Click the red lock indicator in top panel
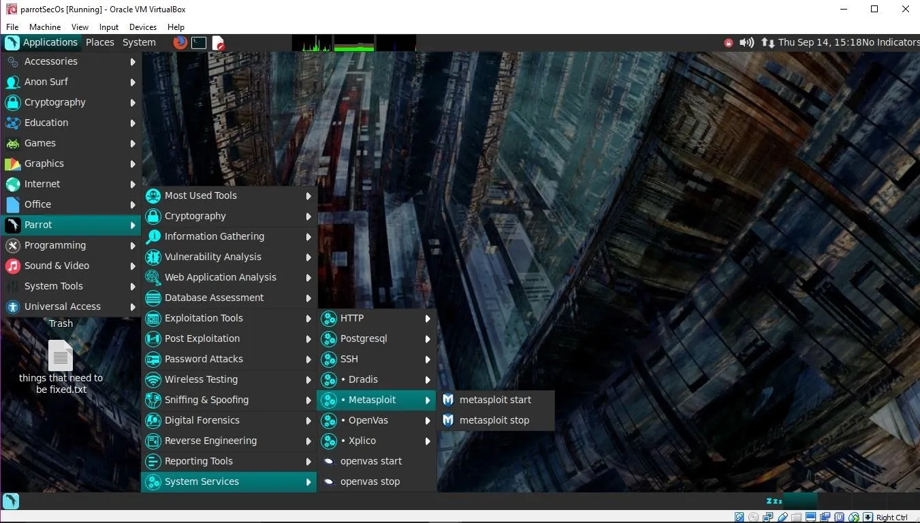This screenshot has height=523, width=920. pos(729,43)
